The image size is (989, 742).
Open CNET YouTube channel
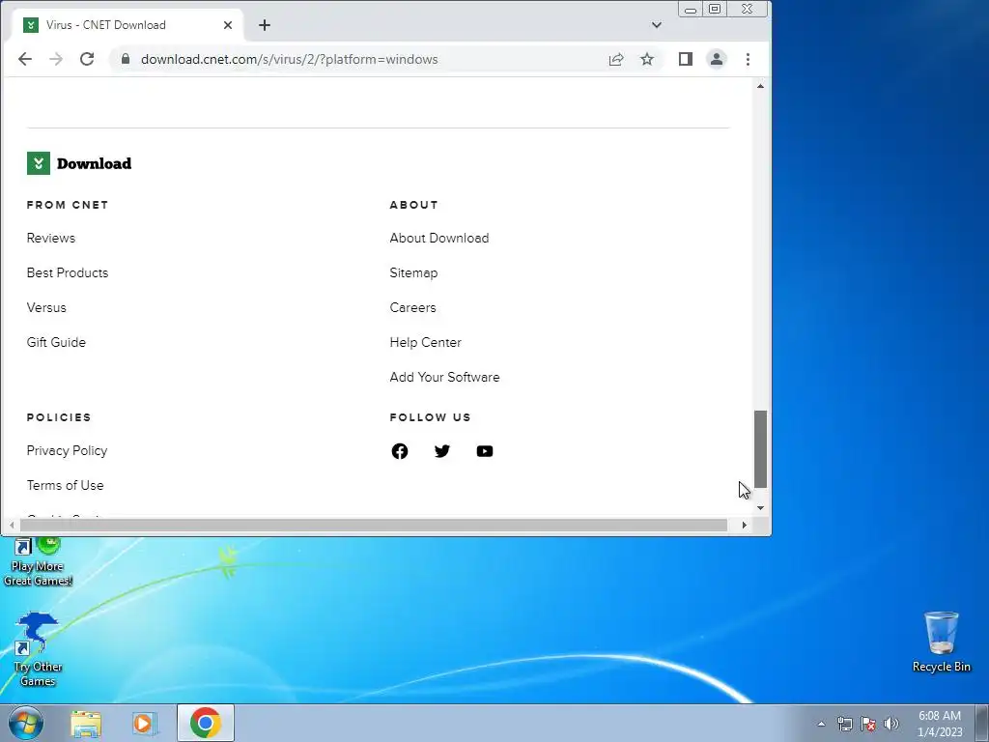click(485, 451)
